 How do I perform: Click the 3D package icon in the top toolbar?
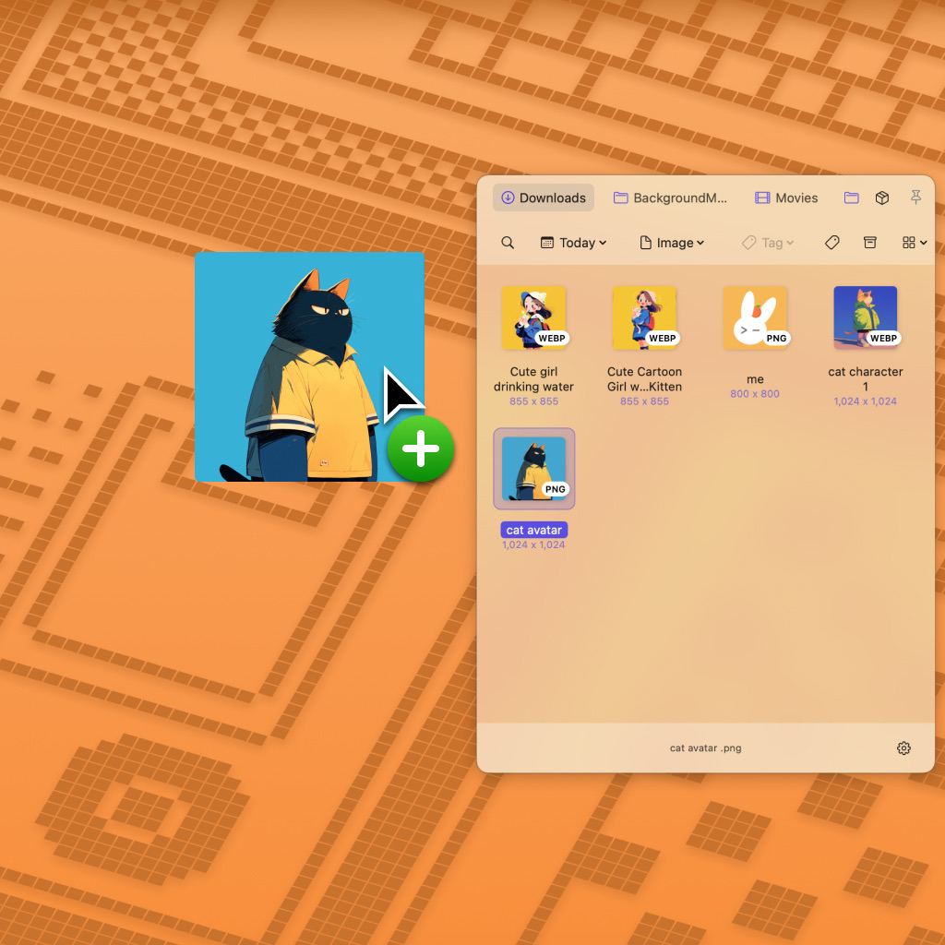[x=881, y=197]
